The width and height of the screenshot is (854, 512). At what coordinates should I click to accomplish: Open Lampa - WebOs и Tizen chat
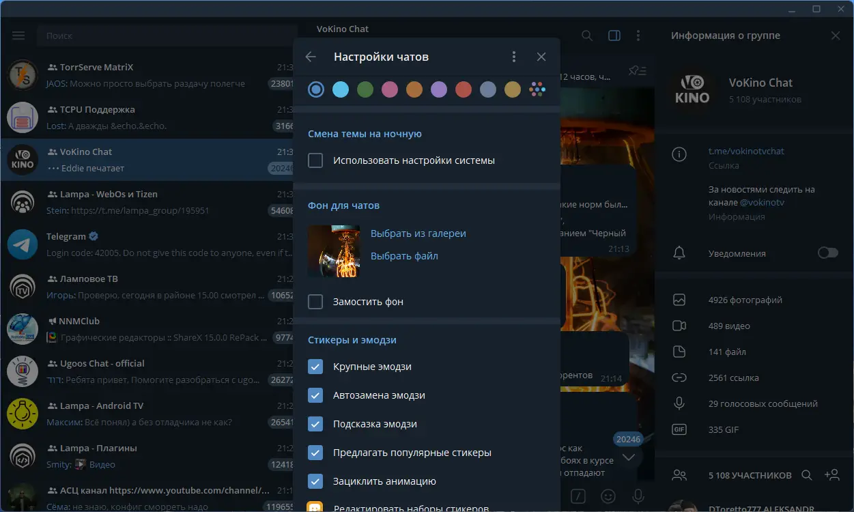click(148, 202)
